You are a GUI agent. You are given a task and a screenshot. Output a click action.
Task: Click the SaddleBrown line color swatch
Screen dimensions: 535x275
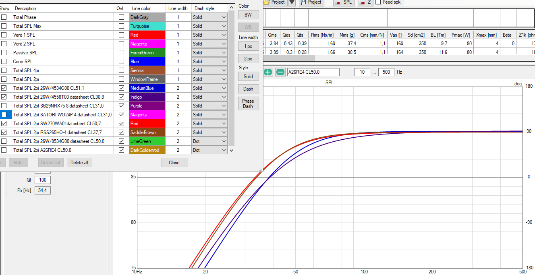pyautogui.click(x=147, y=132)
